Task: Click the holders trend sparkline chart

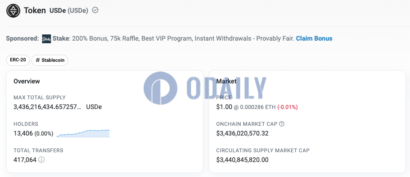Action: coord(83,133)
